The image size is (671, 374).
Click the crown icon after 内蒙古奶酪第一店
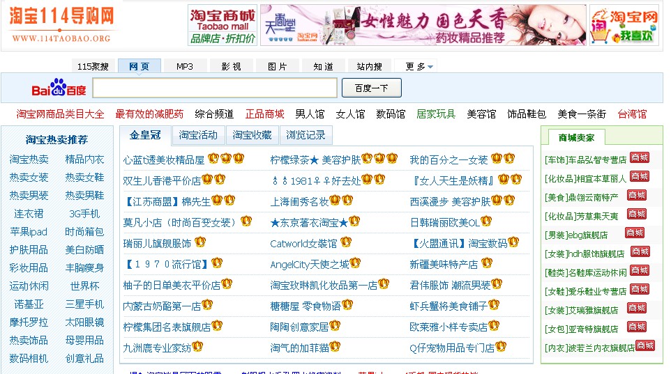(x=207, y=305)
